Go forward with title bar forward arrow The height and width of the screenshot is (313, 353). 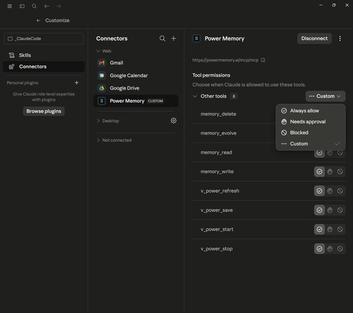(58, 6)
